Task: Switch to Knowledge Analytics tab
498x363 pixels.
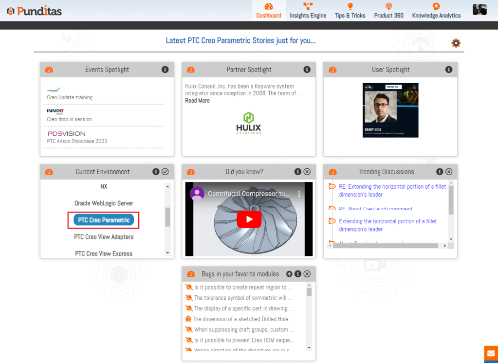Action: (x=436, y=11)
